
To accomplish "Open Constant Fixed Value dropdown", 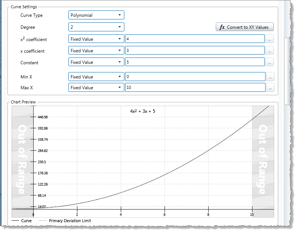I will (x=96, y=62).
